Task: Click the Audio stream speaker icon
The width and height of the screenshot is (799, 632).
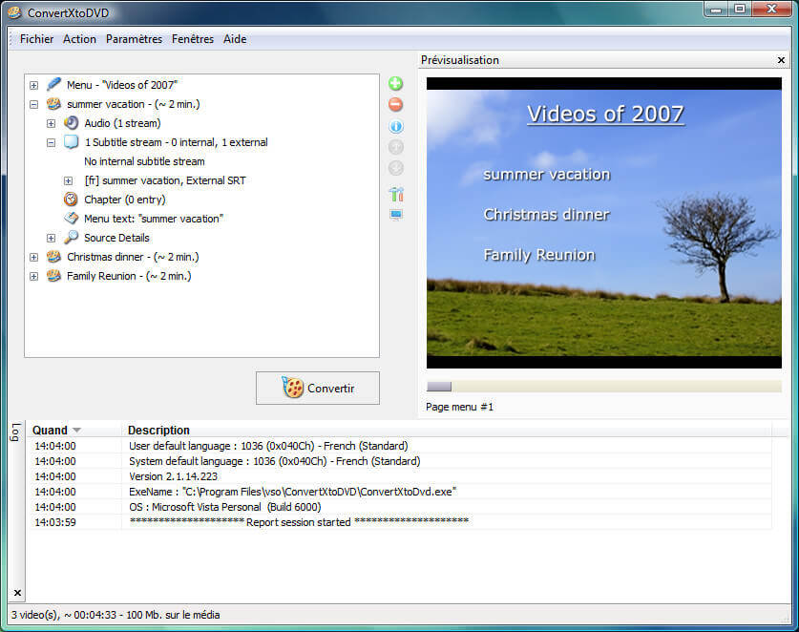Action: (71, 123)
